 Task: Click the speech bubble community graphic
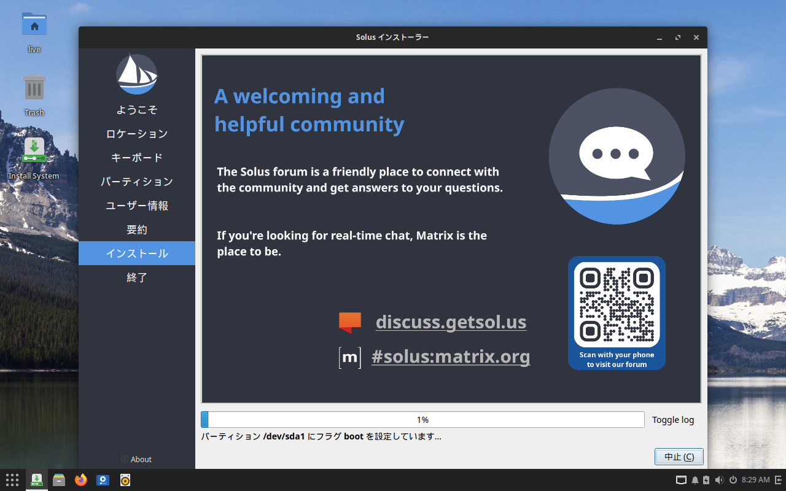coord(617,157)
